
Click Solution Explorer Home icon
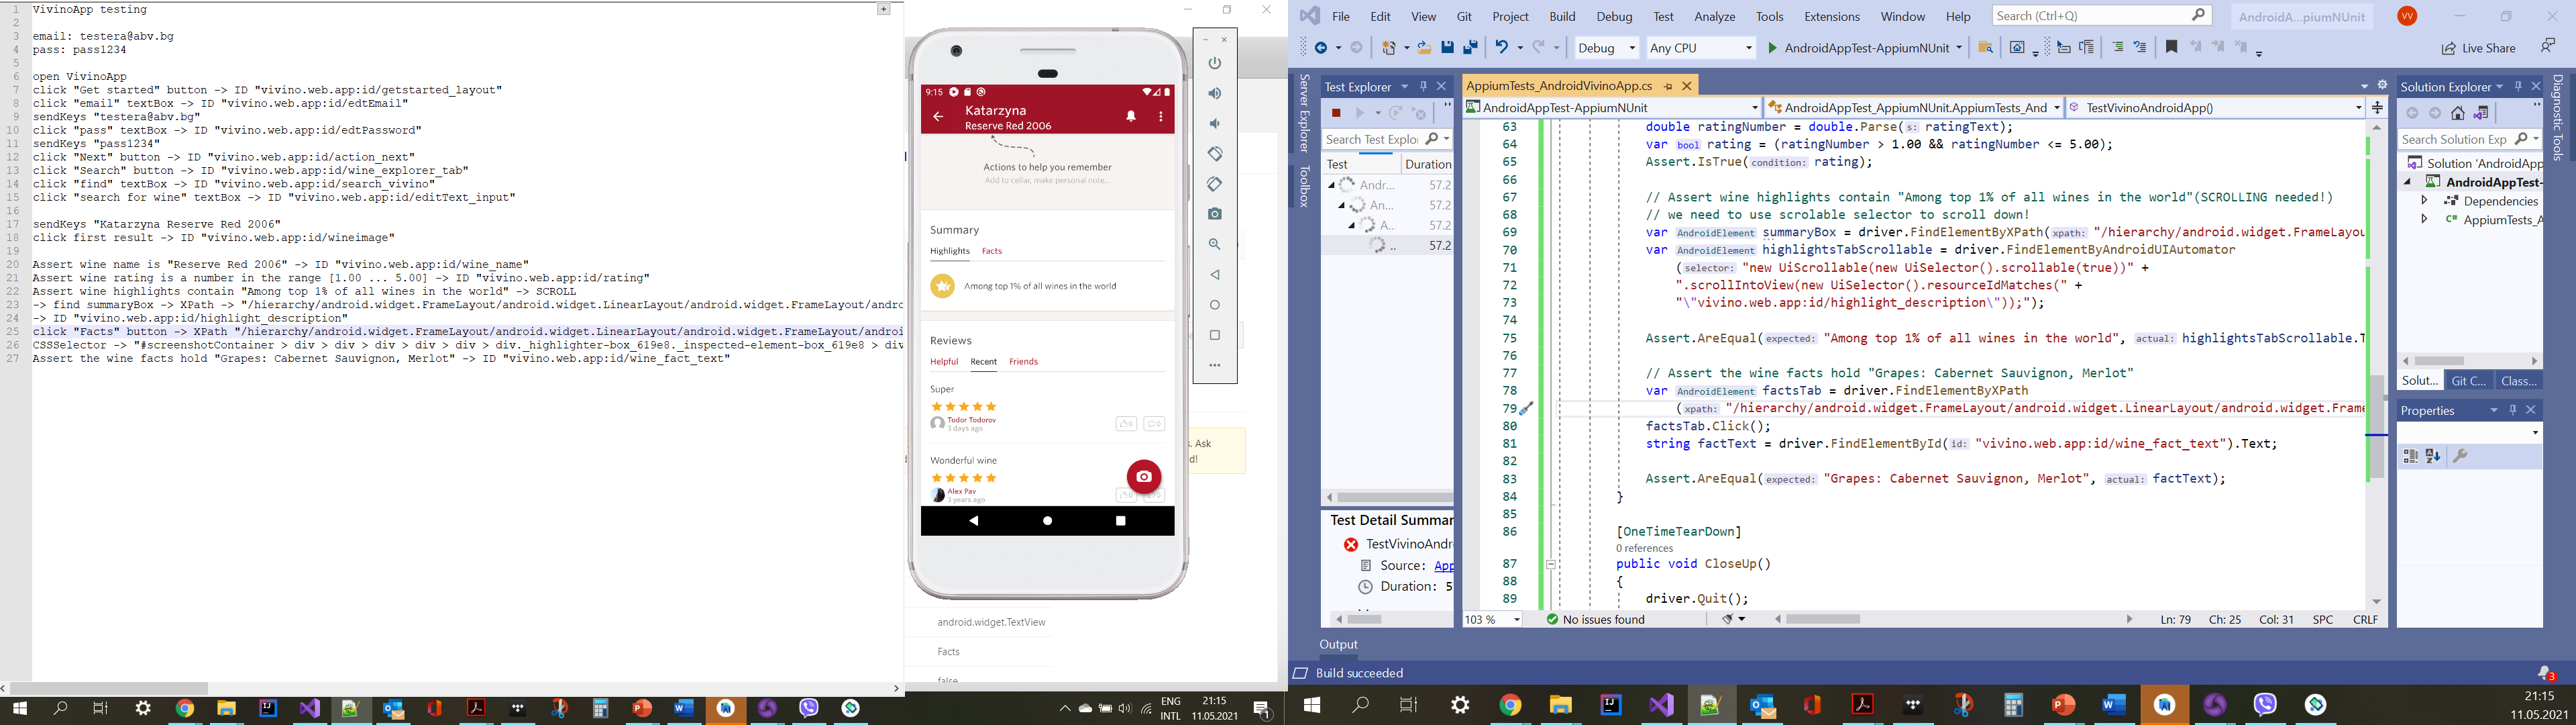click(2458, 113)
